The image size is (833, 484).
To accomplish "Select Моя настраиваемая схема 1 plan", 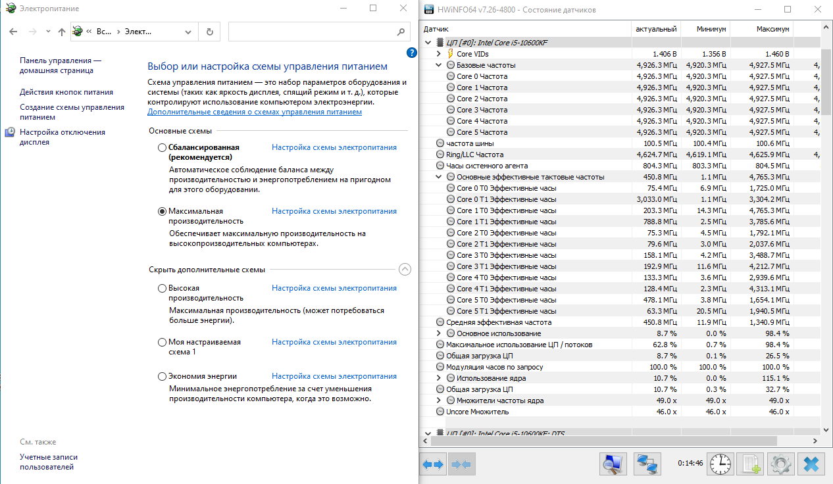I will [163, 343].
